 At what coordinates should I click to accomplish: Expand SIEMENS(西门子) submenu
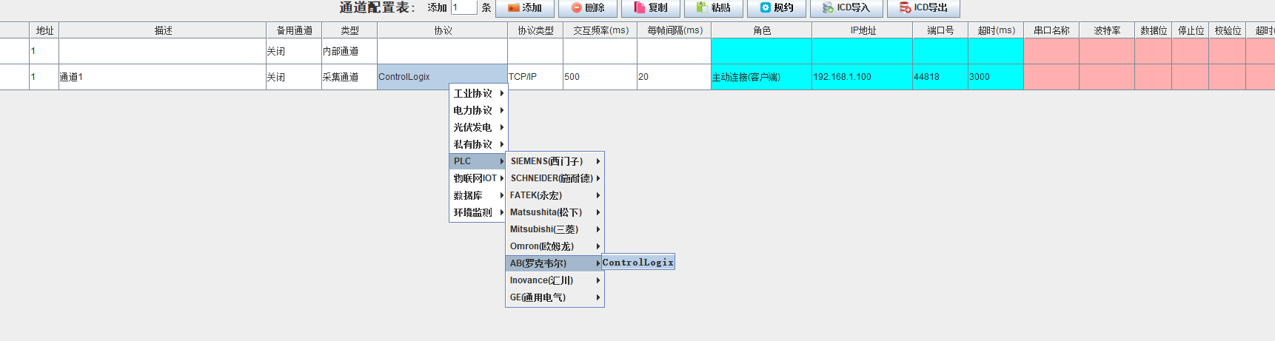pos(555,161)
